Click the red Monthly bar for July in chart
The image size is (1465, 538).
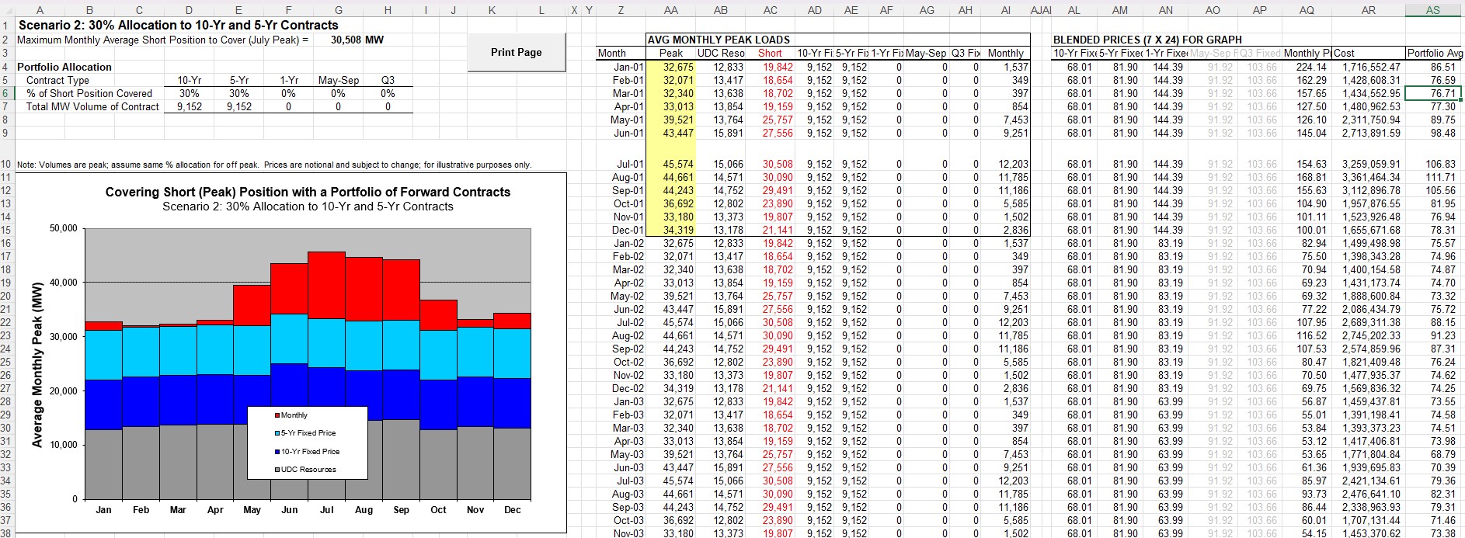tap(326, 283)
